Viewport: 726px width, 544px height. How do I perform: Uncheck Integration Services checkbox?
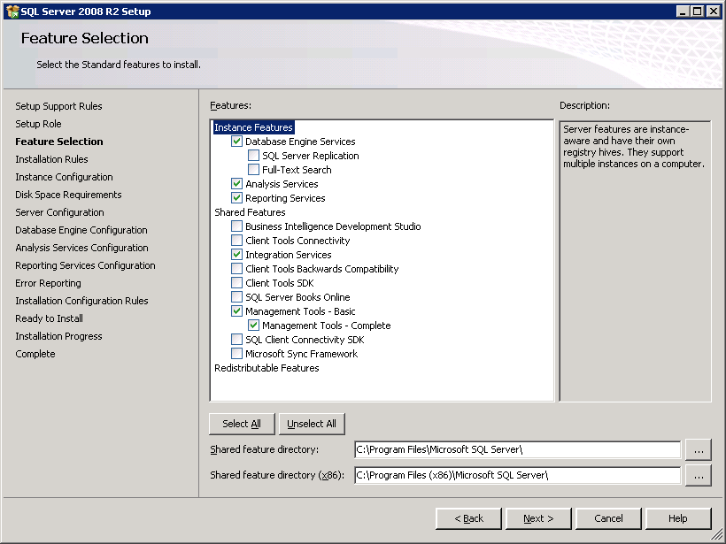pyautogui.click(x=236, y=255)
